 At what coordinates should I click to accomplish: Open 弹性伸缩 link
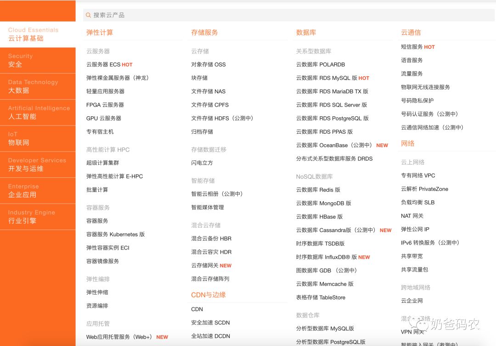point(97,292)
